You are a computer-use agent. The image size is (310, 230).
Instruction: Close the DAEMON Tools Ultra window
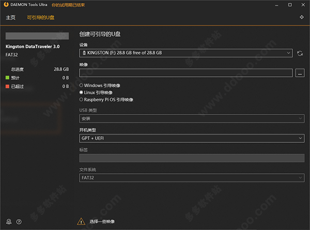303,5
